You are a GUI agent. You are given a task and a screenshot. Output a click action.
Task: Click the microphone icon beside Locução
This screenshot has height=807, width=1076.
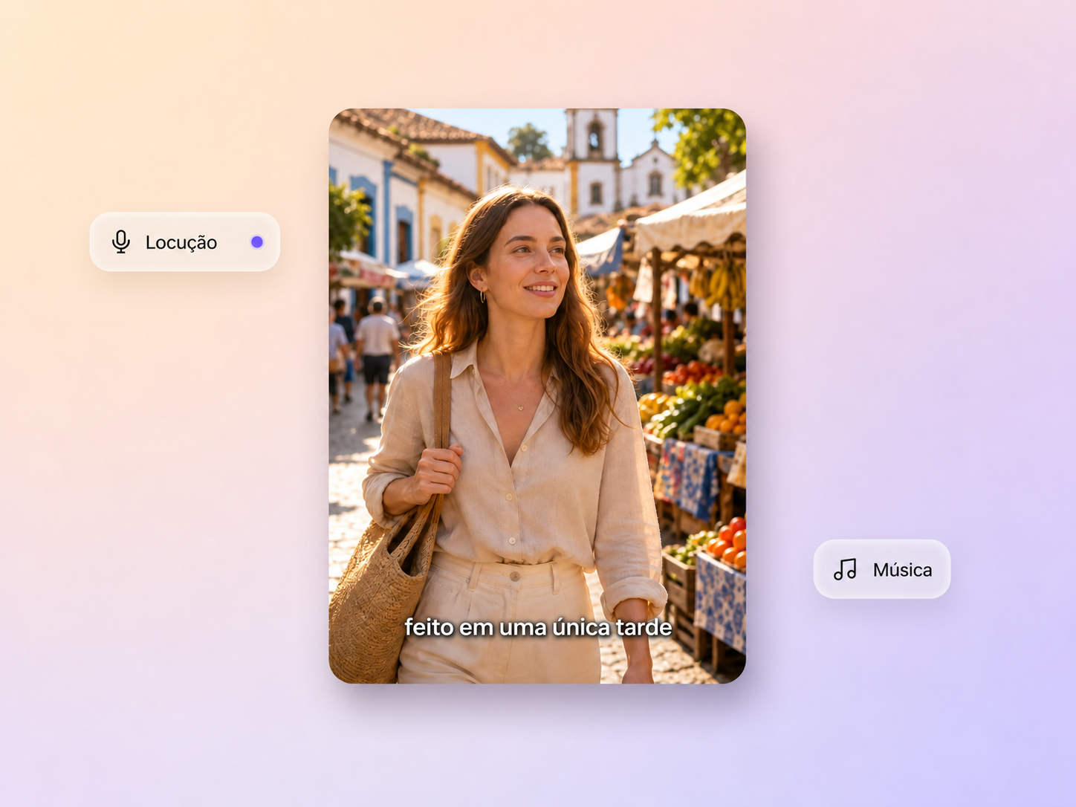point(121,242)
